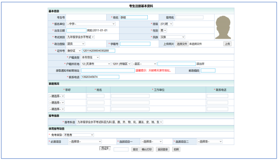Click the captcha code input box
Viewport: 278px width, 160px height.
(121, 149)
